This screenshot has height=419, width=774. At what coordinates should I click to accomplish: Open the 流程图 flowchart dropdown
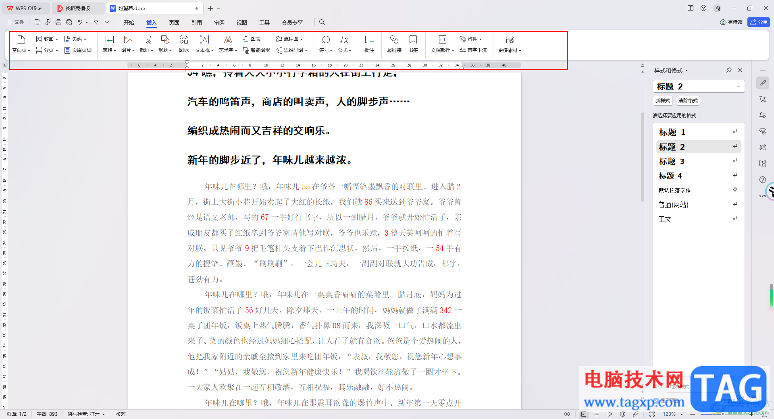click(289, 39)
